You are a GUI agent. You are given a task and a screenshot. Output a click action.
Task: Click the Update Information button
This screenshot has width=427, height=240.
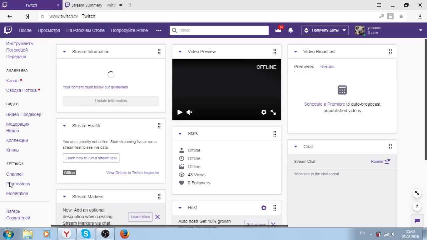[x=111, y=101]
